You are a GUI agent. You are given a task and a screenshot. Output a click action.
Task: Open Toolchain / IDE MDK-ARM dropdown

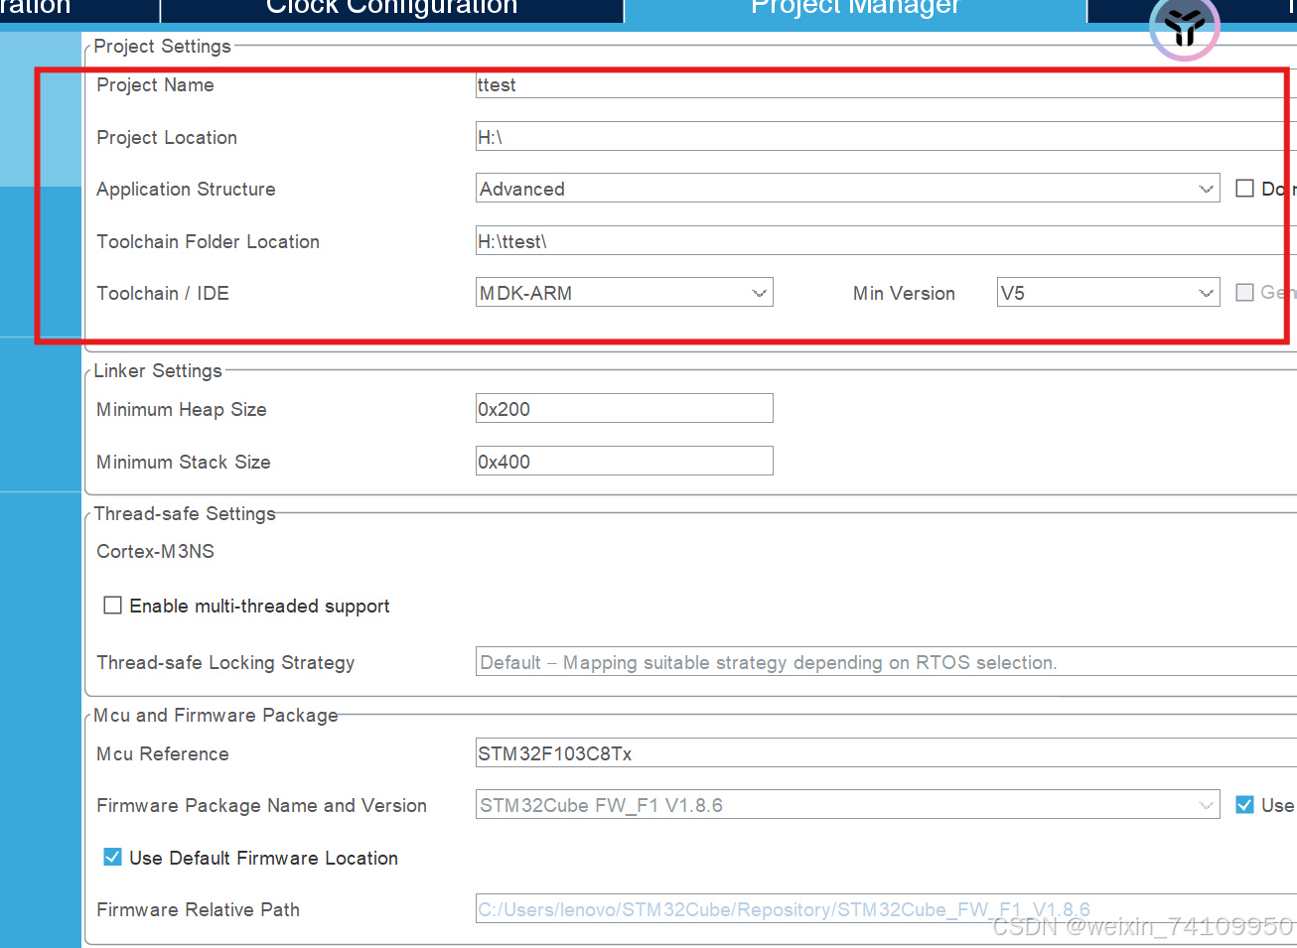pyautogui.click(x=624, y=293)
